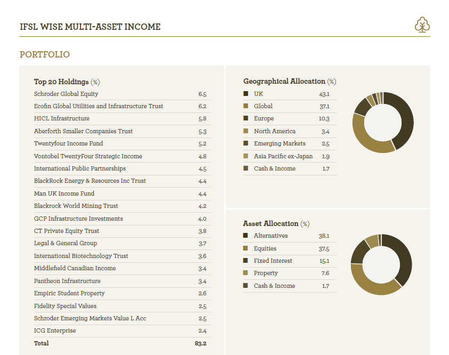Screen dimensions: 449x355
Task: Select Fidelity Special Values holding
Action: [122, 306]
